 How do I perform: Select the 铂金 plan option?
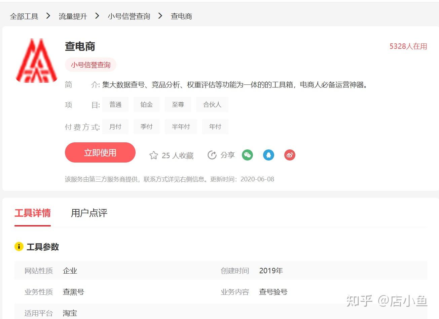(x=147, y=105)
